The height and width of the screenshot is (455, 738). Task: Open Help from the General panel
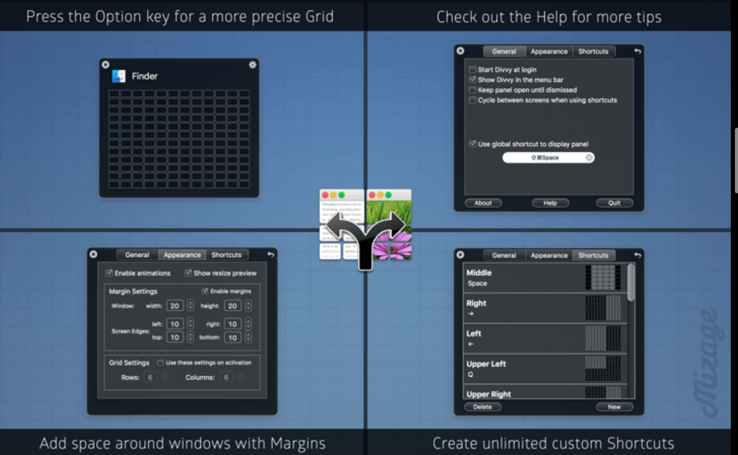(550, 203)
